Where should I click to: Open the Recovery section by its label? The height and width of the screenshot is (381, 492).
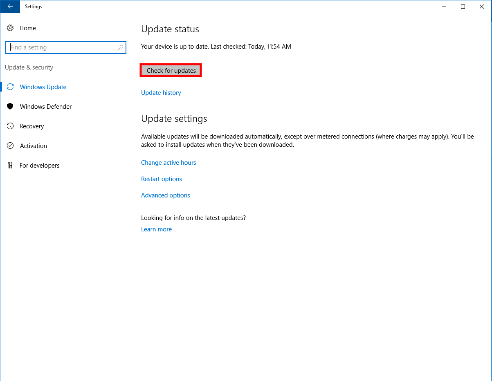[x=32, y=126]
